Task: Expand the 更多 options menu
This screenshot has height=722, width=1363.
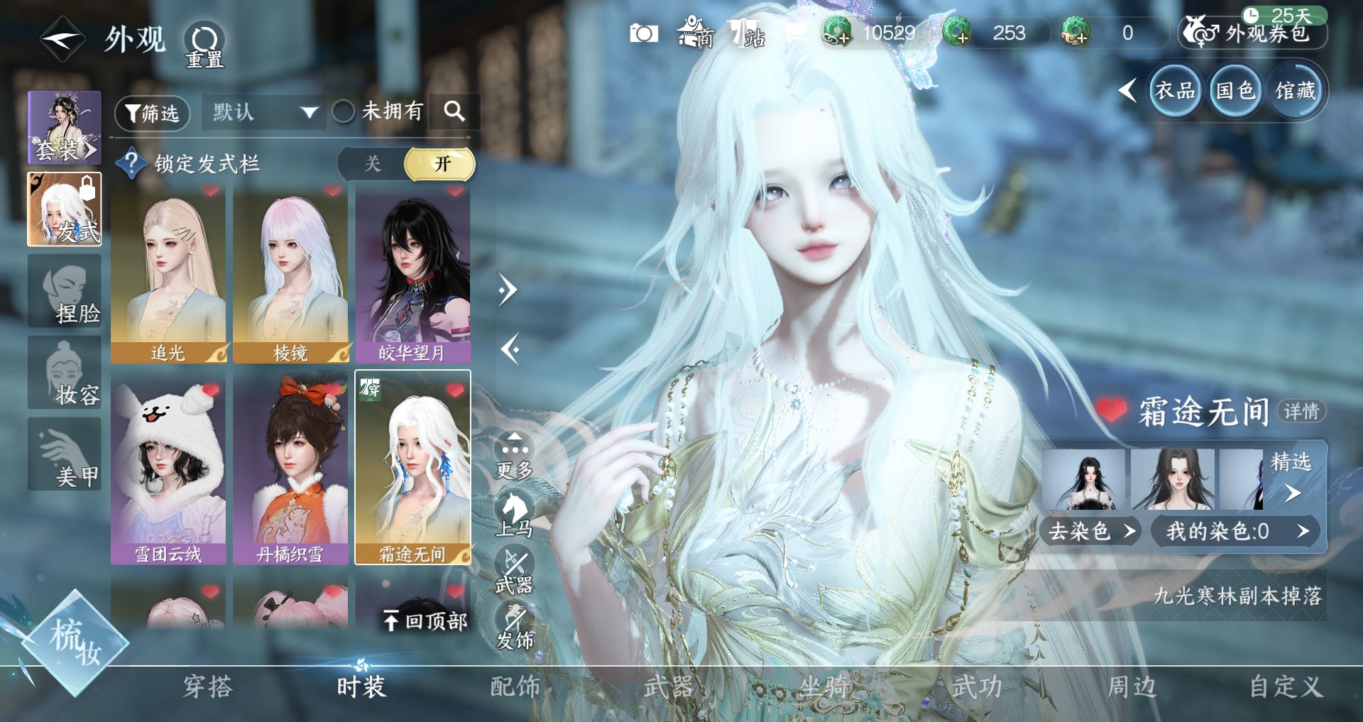Action: 514,454
